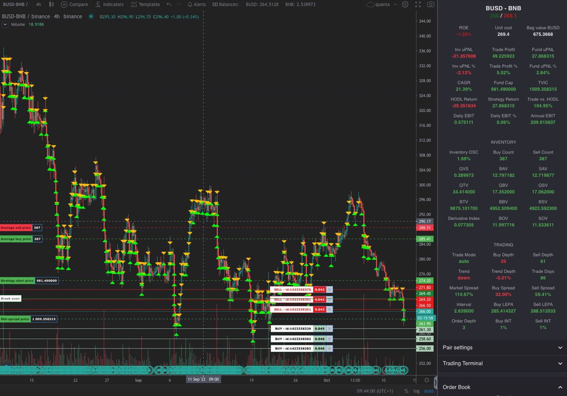Click the CAGR value 21.39%
The height and width of the screenshot is (396, 567).
464,89
